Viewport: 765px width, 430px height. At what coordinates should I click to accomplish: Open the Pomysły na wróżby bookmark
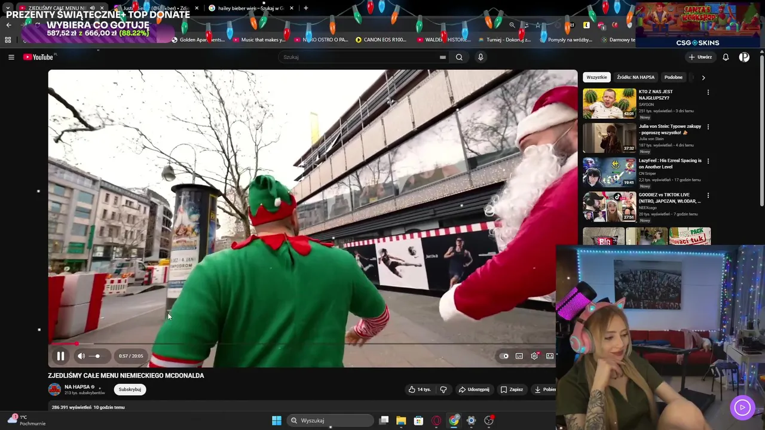tap(567, 40)
